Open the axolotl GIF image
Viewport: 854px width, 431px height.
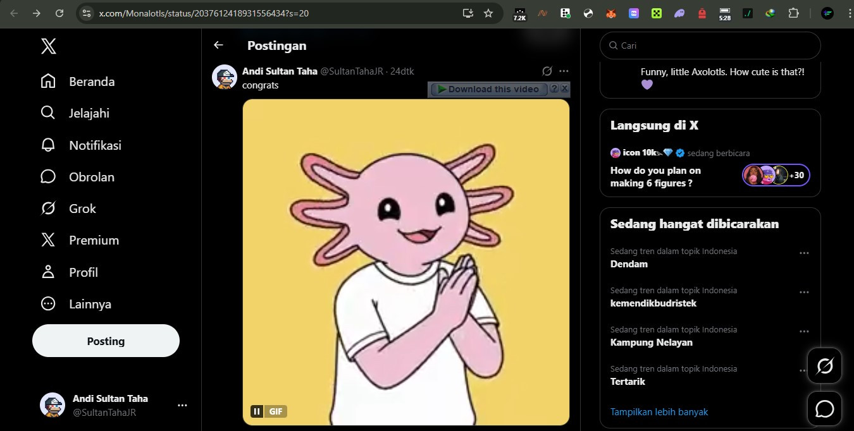(406, 262)
